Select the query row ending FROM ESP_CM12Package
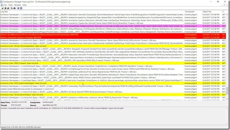 [113, 49]
